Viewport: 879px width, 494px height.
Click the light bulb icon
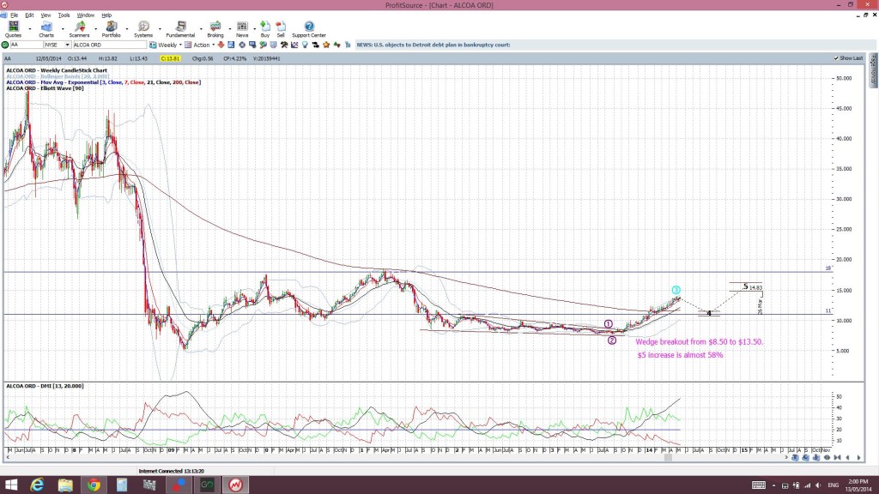click(305, 45)
